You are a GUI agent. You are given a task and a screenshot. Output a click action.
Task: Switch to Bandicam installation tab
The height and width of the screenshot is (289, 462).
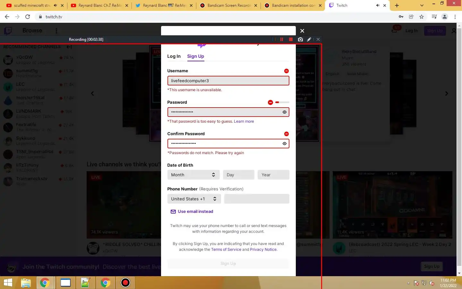[294, 5]
